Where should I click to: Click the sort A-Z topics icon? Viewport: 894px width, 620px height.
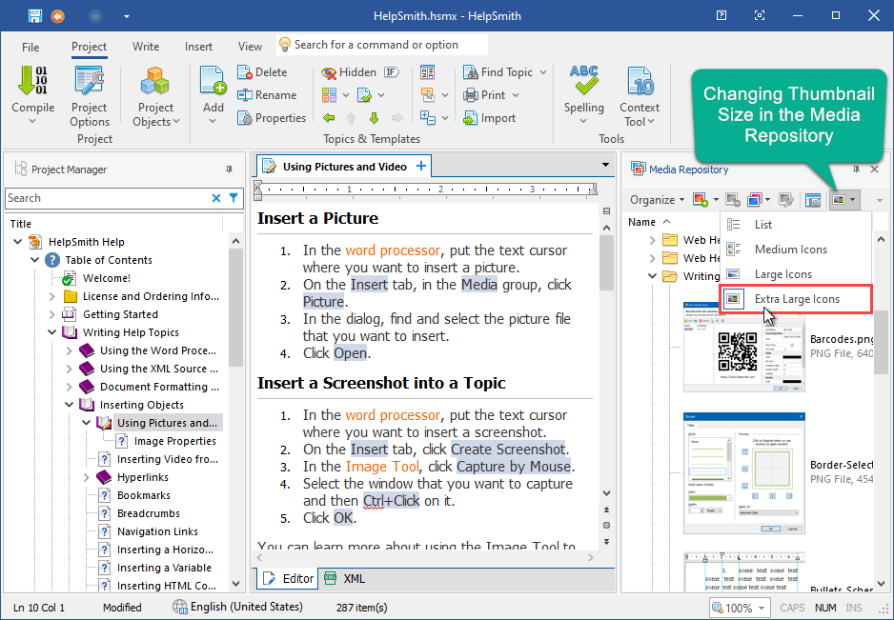point(427,72)
